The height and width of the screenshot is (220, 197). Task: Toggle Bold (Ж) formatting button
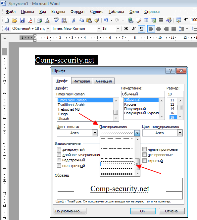[126, 29]
